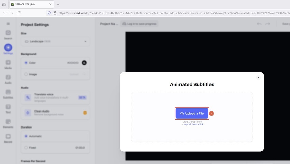
Task: Select the VEED CREATE | Edit tab
Action: coord(31,4)
